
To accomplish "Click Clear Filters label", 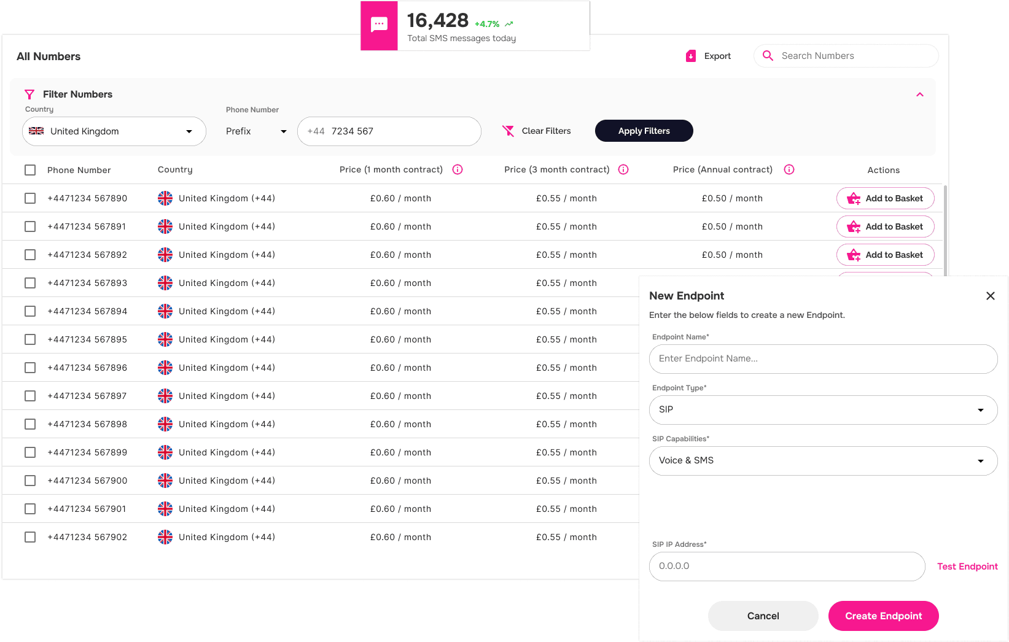I will (x=547, y=131).
